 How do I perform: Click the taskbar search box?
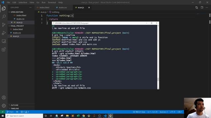24,116
